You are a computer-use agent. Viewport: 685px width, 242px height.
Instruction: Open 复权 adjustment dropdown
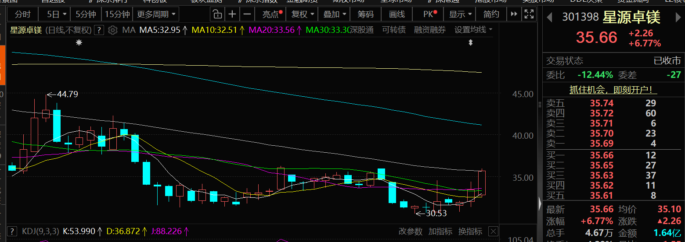pos(303,14)
